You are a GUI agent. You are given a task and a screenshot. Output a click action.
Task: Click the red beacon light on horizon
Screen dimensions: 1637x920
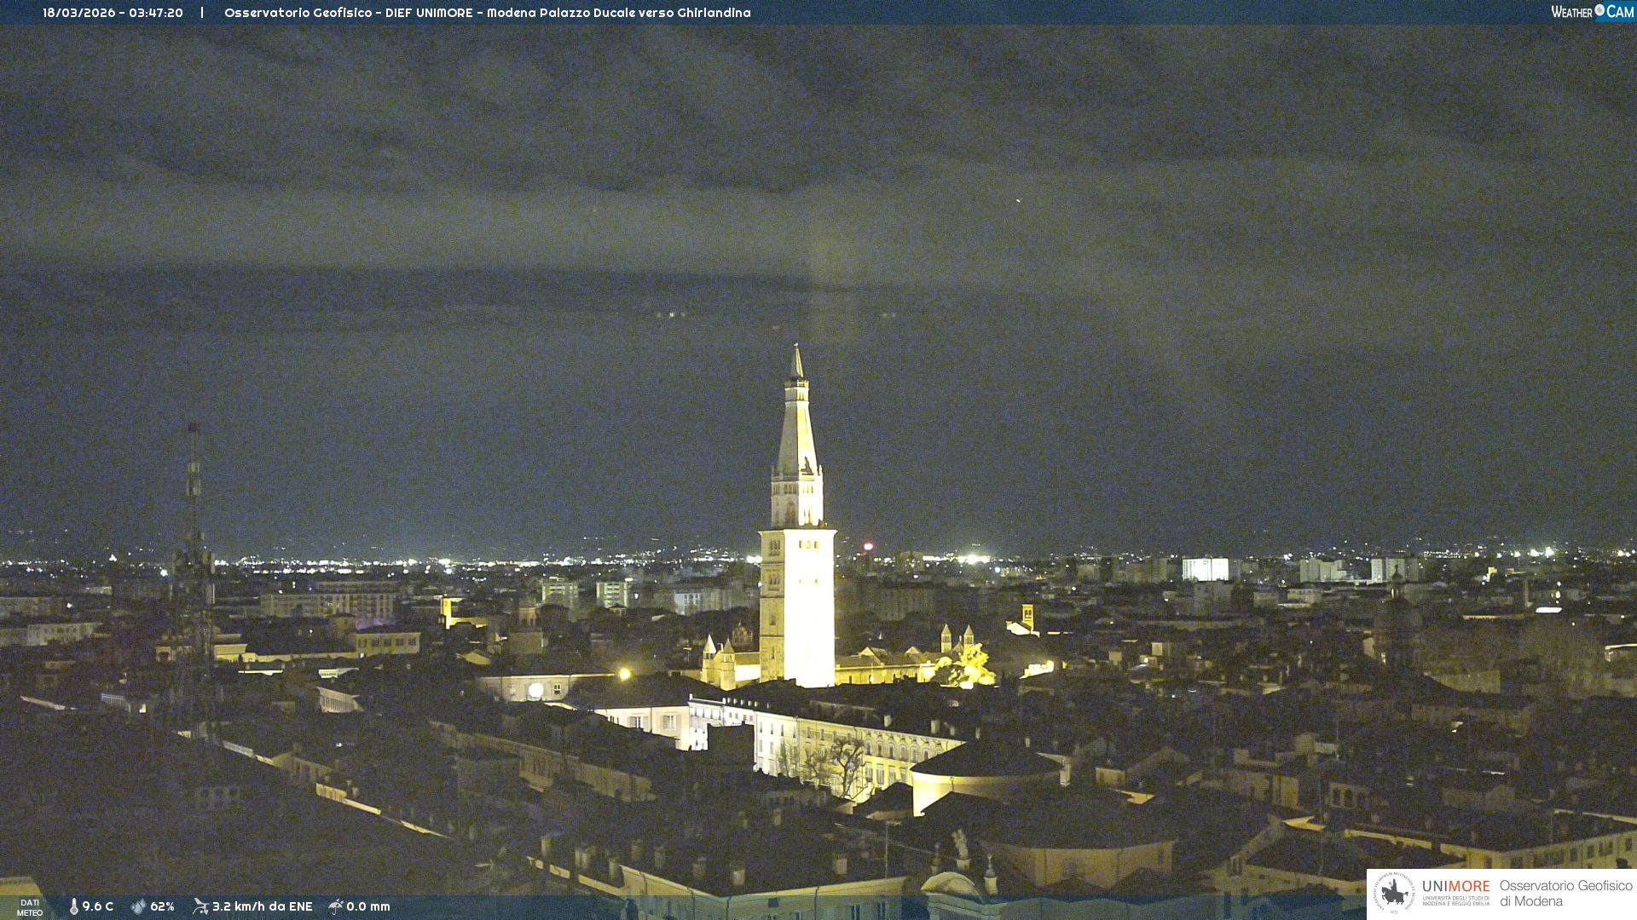868,546
